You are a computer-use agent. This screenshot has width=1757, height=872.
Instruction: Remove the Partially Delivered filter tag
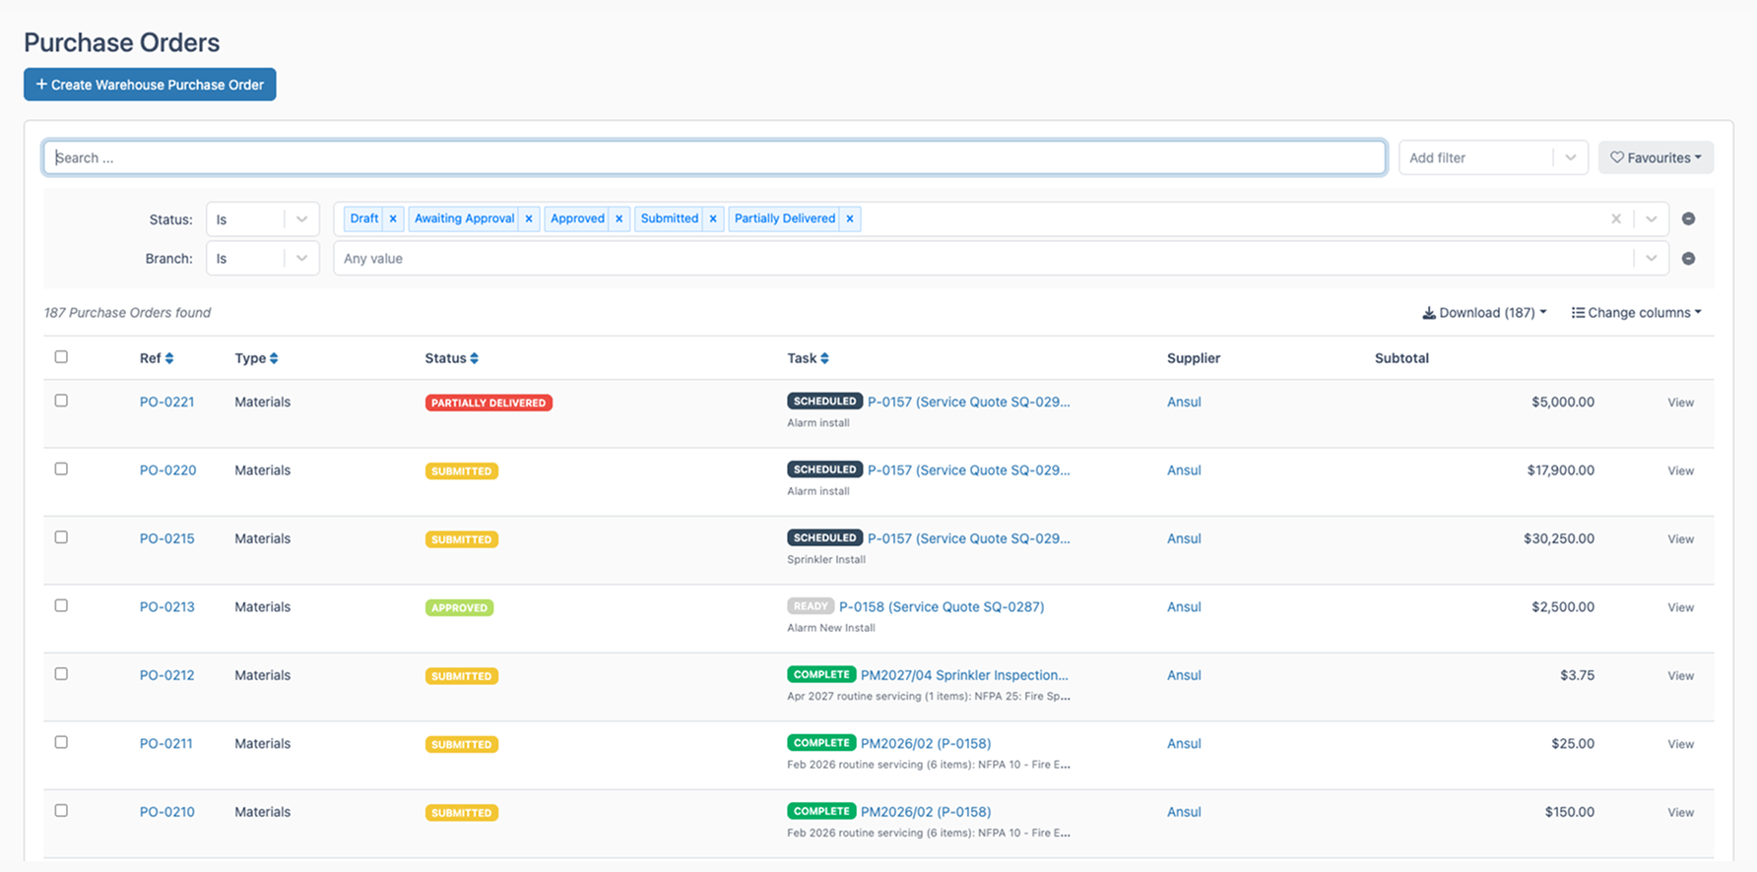(x=850, y=218)
